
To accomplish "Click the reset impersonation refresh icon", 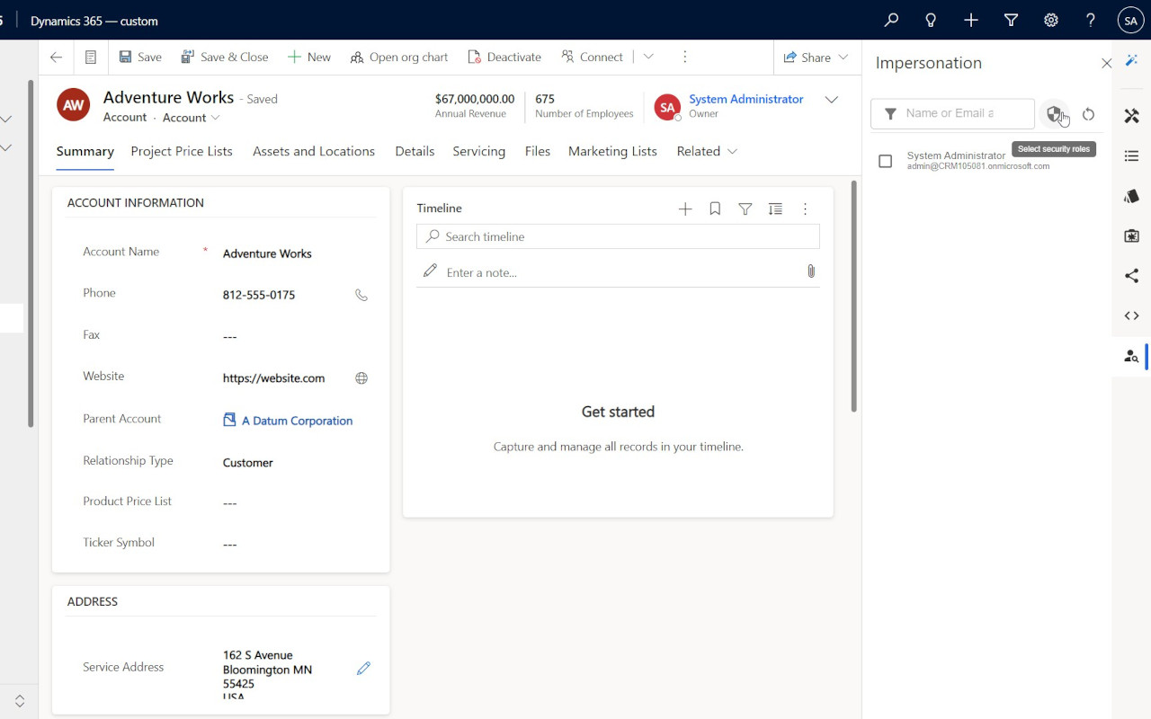I will (1088, 114).
